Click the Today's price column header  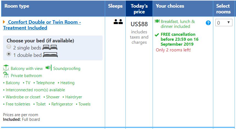(139, 9)
